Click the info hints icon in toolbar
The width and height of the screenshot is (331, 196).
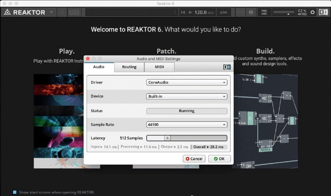251,12
